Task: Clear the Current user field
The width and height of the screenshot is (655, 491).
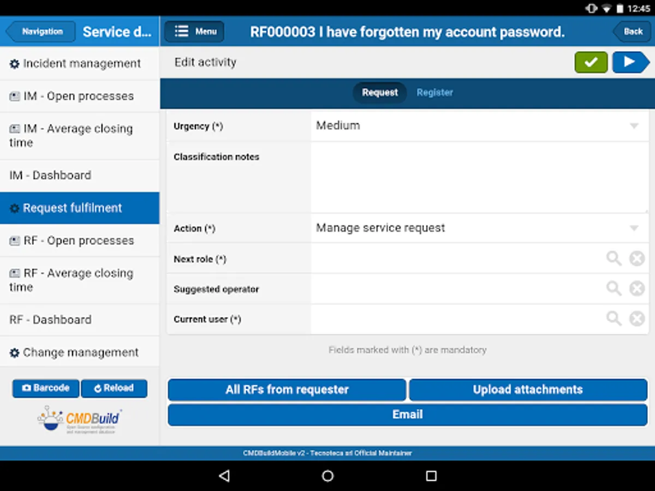Action: (637, 318)
